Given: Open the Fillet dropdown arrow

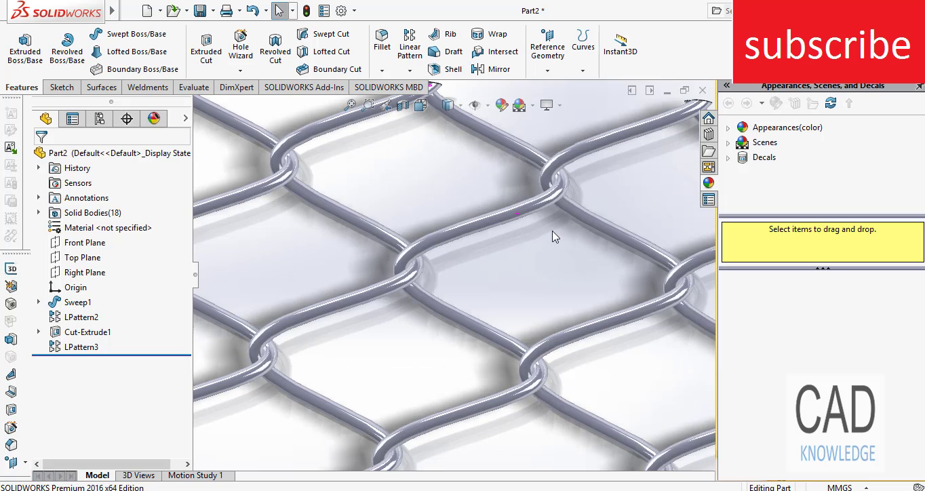Looking at the screenshot, I should 382,71.
